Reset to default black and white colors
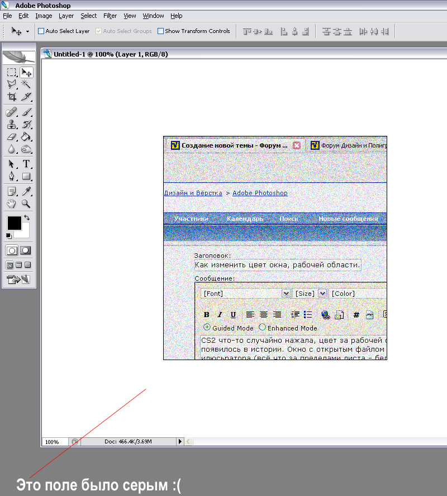 pyautogui.click(x=9, y=235)
